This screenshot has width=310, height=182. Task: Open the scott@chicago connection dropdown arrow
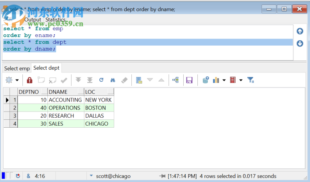(91, 175)
